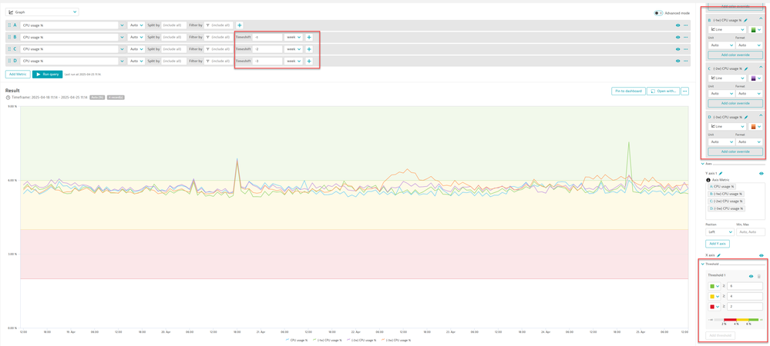Click the Timeshift value field for metric B
This screenshot has width=770, height=346.
click(267, 37)
